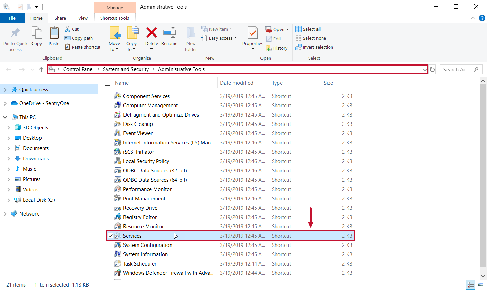Collapse the This PC tree node
Screen dimensions: 487x290
(5, 117)
